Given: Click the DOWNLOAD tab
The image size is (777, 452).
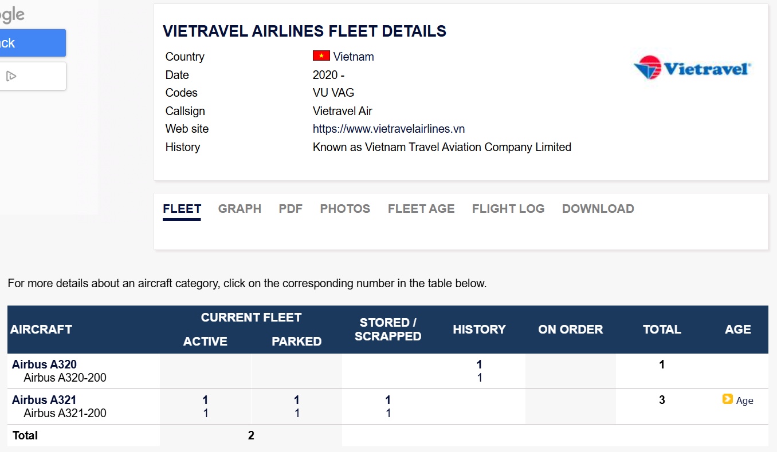Looking at the screenshot, I should pyautogui.click(x=598, y=209).
